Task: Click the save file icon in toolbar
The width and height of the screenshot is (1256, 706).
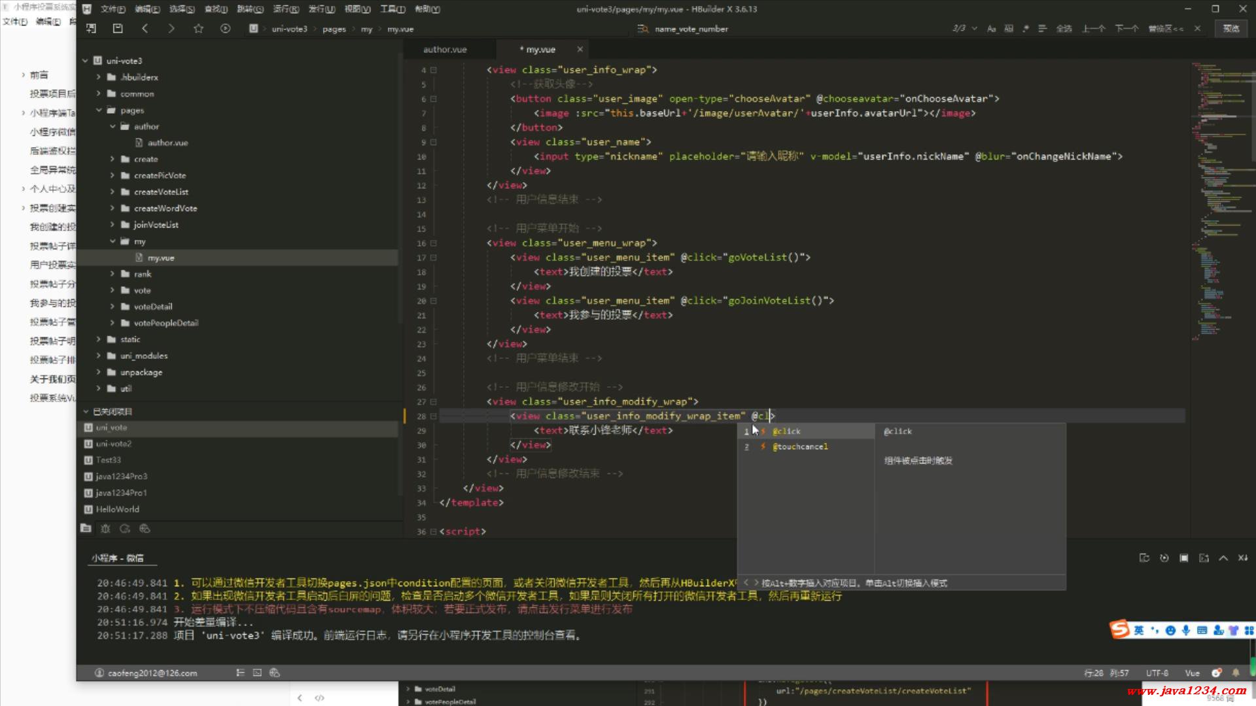Action: click(118, 28)
